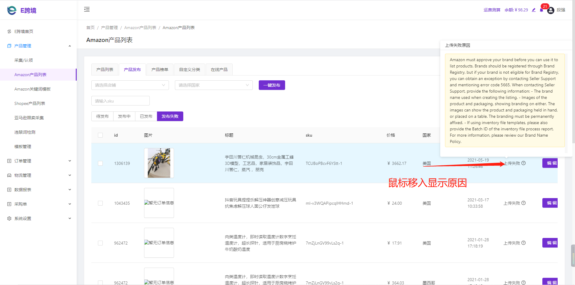Expand the 物流管理 menu chevron

tap(70, 175)
